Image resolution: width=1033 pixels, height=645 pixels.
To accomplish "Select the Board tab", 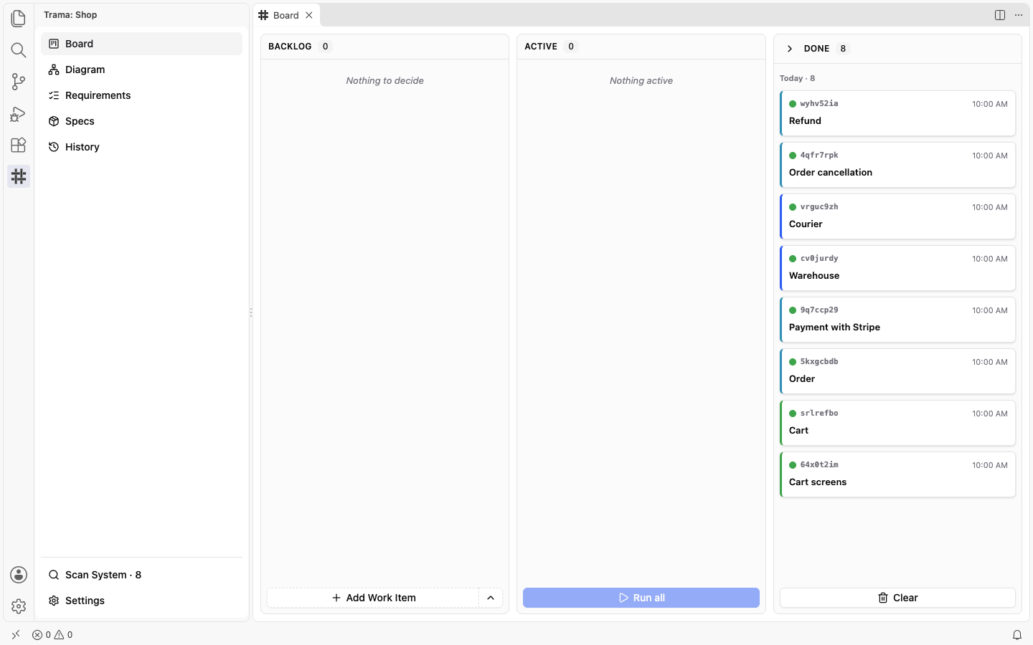I will pos(286,15).
